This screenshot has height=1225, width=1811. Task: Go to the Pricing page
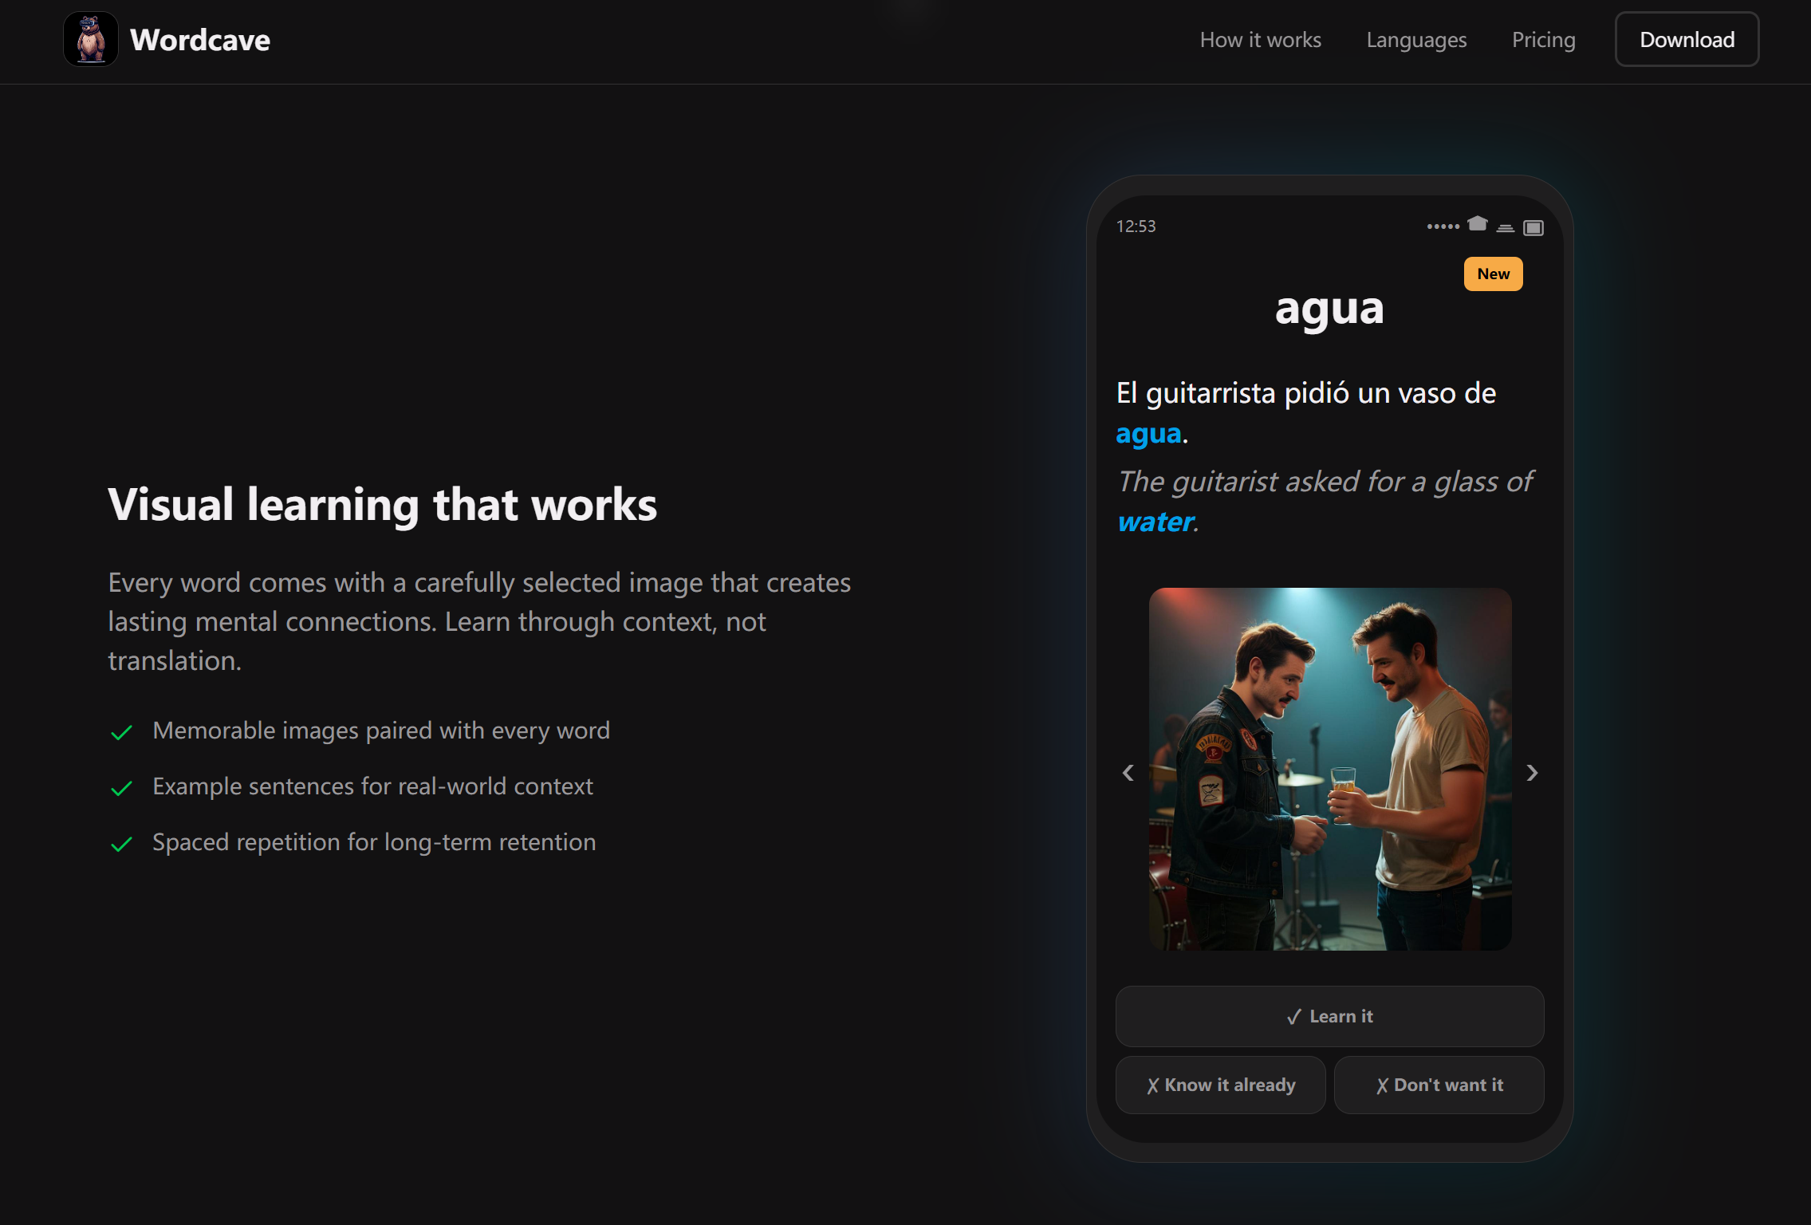[1543, 40]
